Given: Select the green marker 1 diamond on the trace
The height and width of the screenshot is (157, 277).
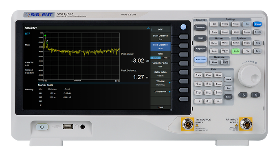Looking at the screenshot, I should [45, 35].
